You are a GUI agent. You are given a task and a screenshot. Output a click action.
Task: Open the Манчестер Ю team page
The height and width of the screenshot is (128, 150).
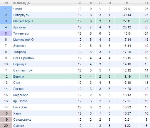pos(23,40)
